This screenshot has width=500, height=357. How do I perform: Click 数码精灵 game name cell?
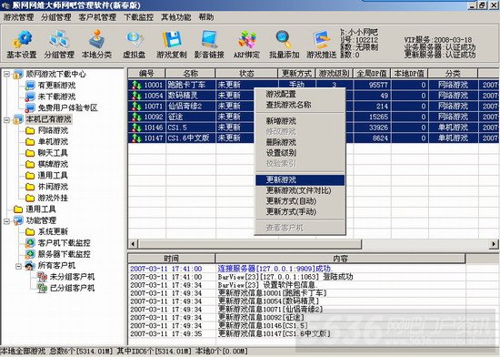(x=190, y=96)
